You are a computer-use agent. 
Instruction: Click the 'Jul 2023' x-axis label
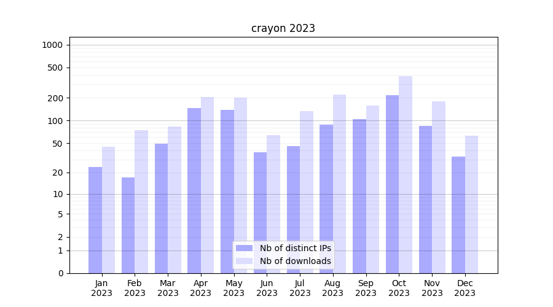[x=300, y=288]
